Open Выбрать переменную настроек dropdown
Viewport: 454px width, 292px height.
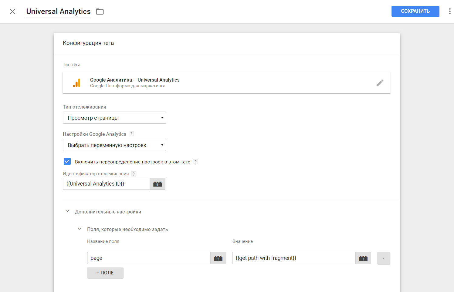coord(114,145)
